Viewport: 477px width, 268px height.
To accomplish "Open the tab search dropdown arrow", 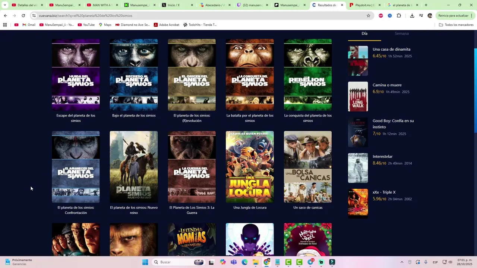I will pos(5,5).
